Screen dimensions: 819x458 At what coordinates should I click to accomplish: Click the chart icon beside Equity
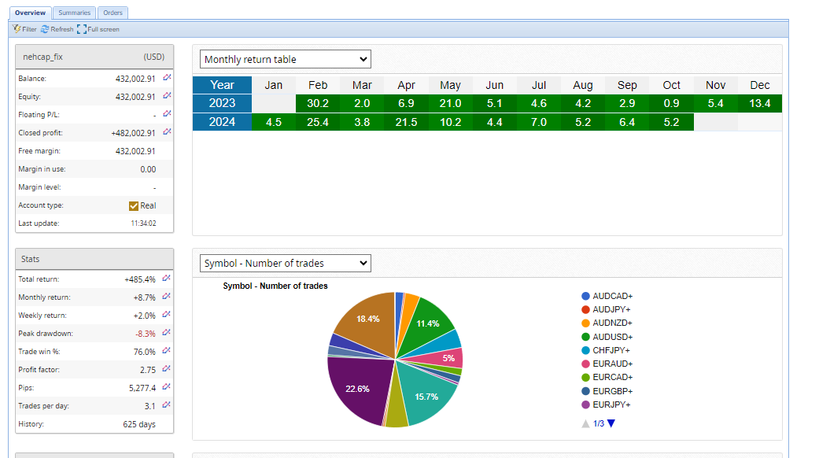click(x=167, y=96)
